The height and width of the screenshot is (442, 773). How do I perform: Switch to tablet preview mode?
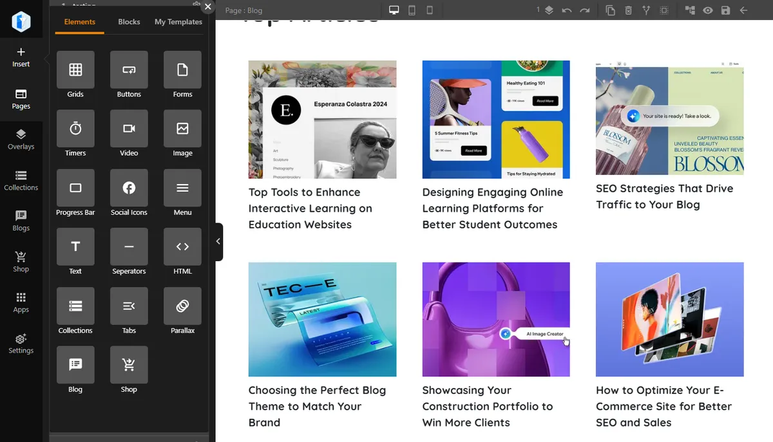412,10
